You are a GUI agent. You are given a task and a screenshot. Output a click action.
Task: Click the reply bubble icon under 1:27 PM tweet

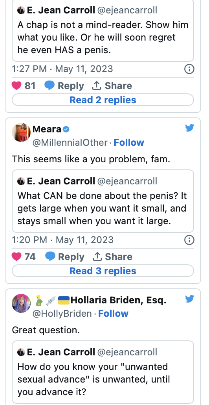[x=49, y=85]
